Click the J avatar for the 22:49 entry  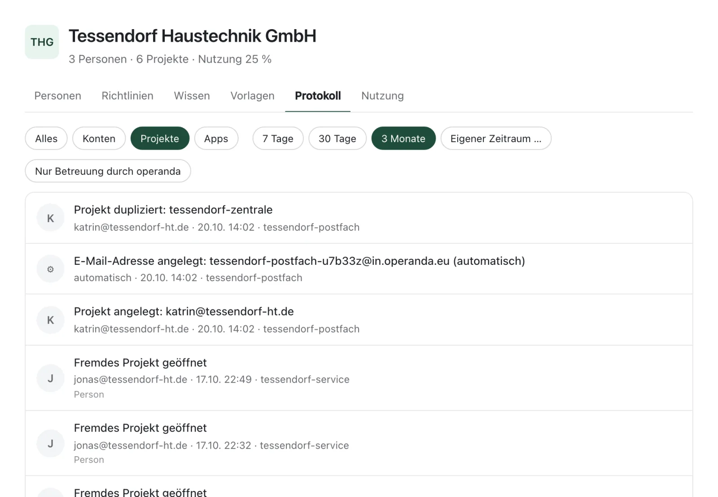(x=50, y=378)
